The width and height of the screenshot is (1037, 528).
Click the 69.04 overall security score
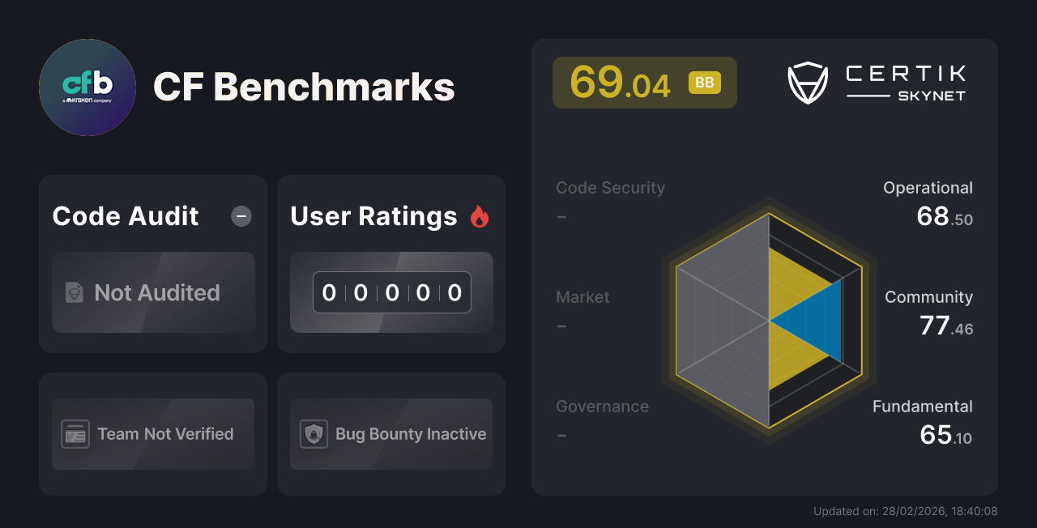[621, 82]
